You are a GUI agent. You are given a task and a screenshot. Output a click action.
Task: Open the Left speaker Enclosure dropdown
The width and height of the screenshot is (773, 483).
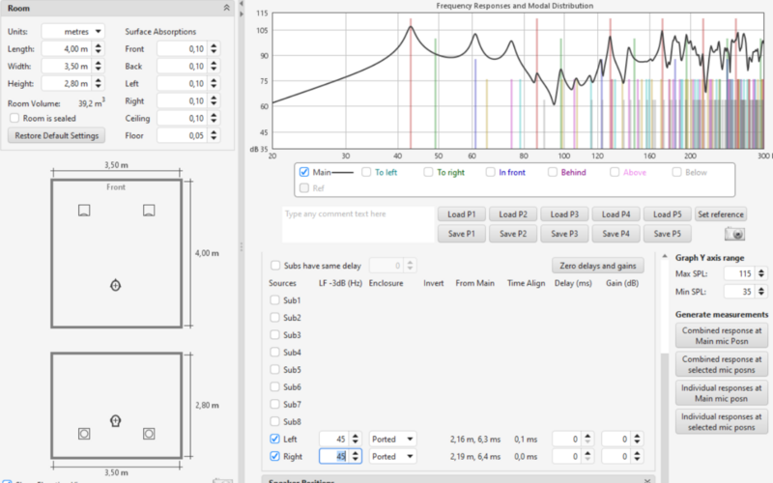tap(392, 439)
